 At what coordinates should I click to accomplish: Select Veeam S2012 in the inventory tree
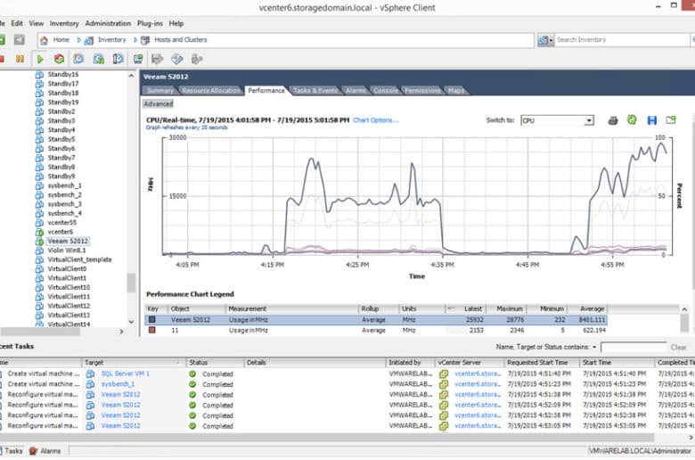coord(68,242)
